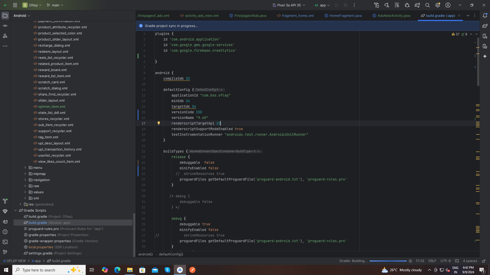Open the Logcat tool window icon
This screenshot has height=275, width=490.
(x=5, y=222)
